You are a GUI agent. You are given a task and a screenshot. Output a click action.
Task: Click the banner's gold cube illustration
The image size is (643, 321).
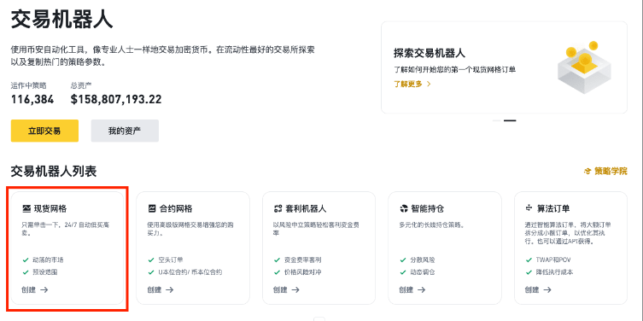[584, 67]
